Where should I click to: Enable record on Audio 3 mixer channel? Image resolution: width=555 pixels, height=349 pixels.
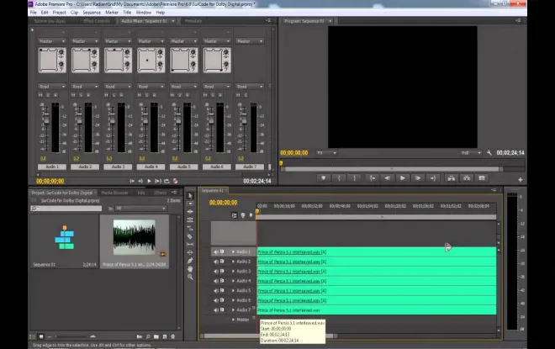(x=121, y=95)
